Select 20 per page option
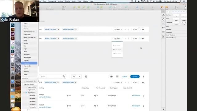 117,53
